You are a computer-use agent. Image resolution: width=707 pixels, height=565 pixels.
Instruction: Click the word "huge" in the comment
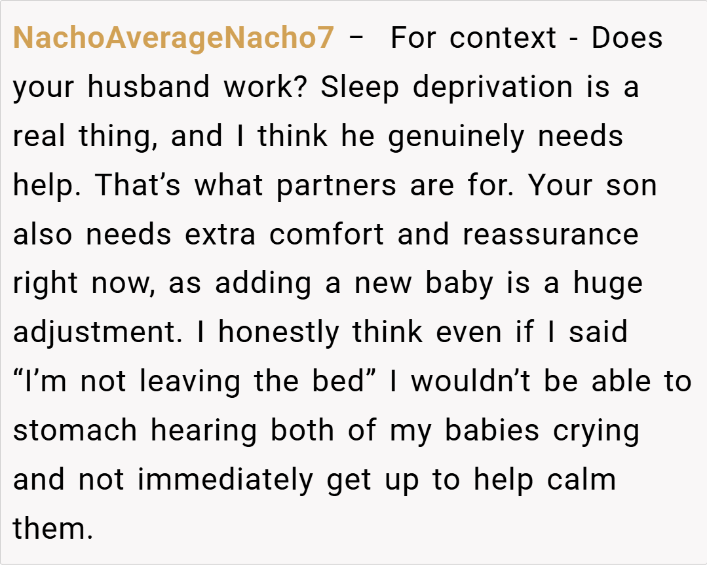point(607,284)
